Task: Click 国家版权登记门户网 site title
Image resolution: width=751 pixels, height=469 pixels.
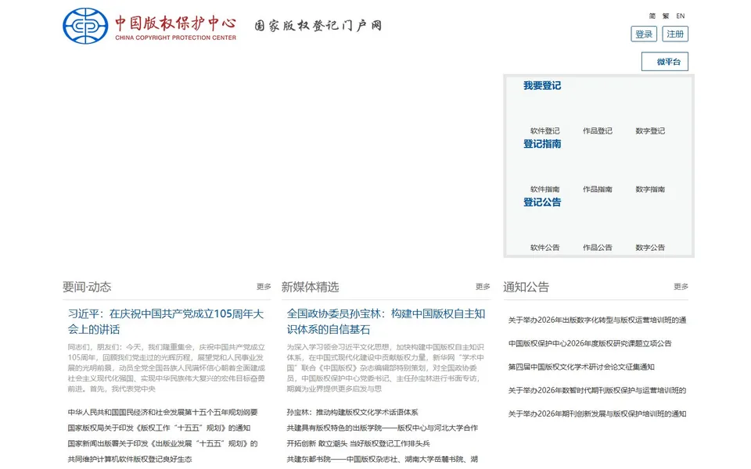Action: coord(318,25)
